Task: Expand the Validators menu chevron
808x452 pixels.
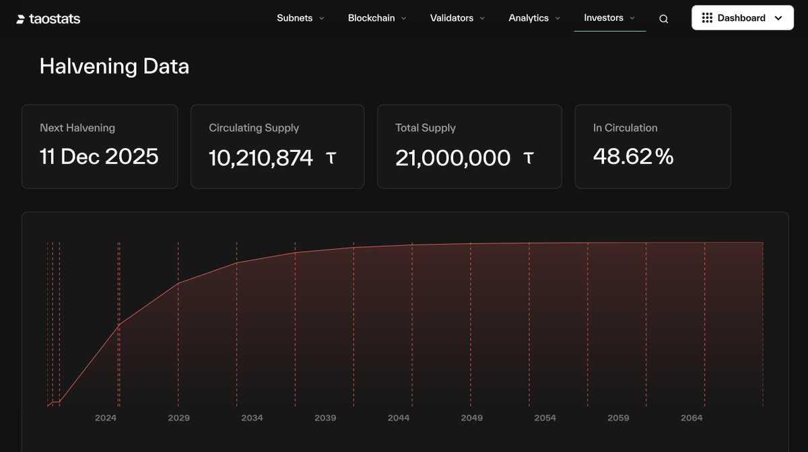Action: [482, 19]
